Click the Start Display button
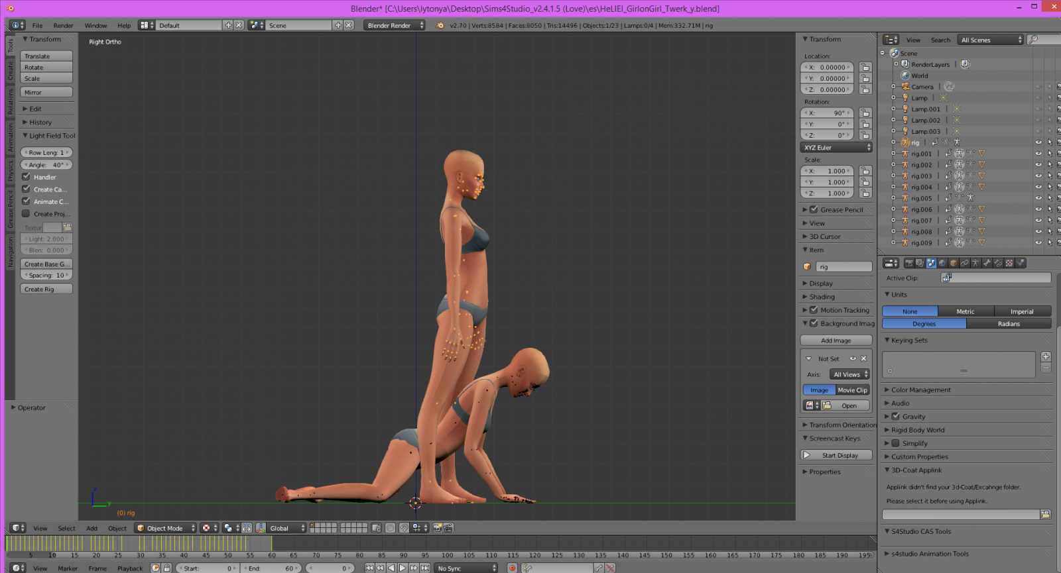Image resolution: width=1061 pixels, height=573 pixels. [836, 455]
